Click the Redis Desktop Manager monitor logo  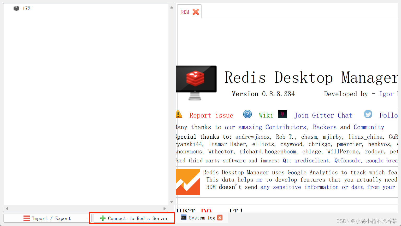196,83
